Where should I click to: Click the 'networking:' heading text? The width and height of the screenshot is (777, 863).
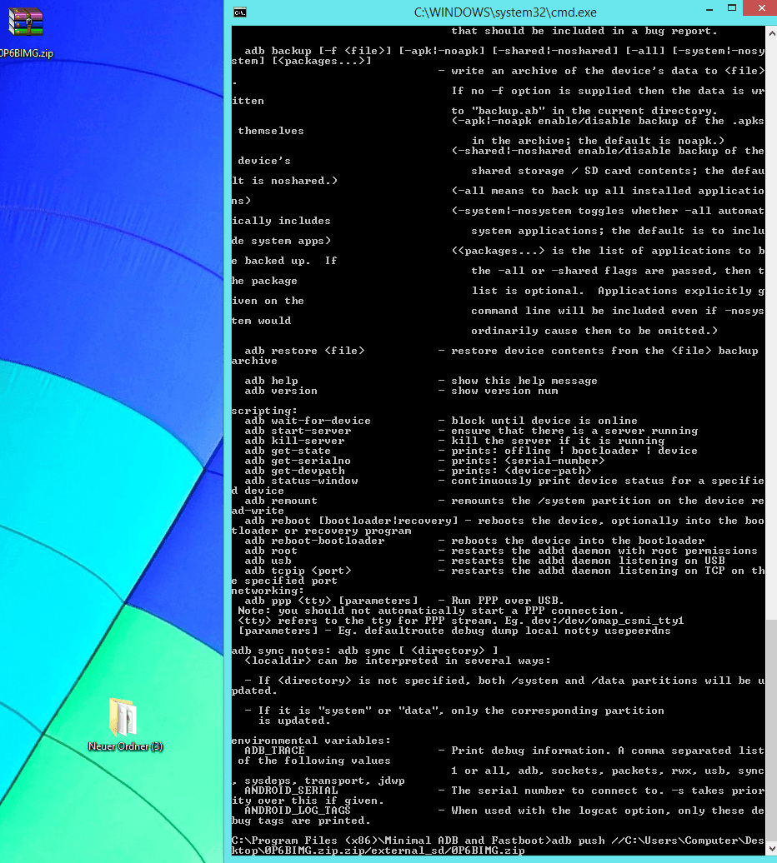pyautogui.click(x=268, y=591)
